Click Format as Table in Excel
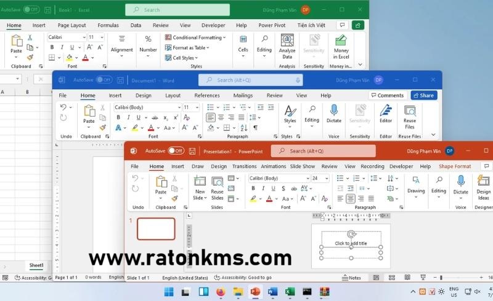This screenshot has width=493, height=301. (187, 48)
